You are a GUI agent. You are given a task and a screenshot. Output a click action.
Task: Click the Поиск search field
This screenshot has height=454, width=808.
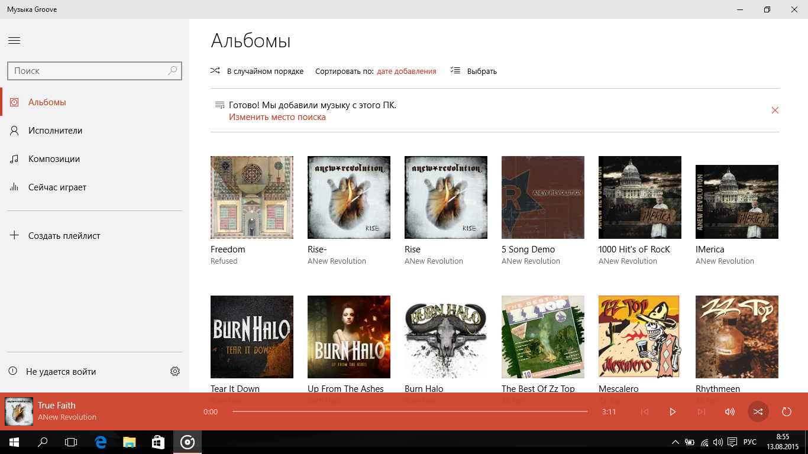95,70
